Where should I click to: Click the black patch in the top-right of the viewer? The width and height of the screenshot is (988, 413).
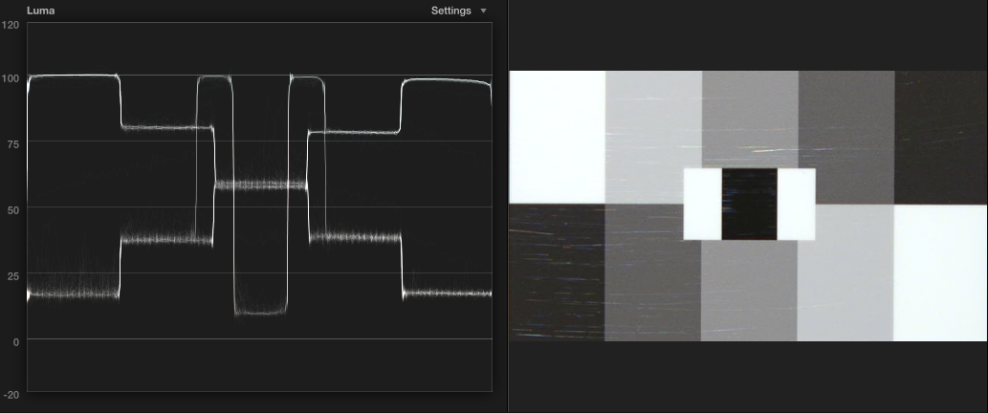coord(940,136)
